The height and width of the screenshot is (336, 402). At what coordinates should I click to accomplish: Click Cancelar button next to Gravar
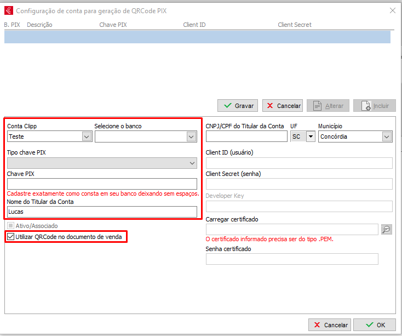coord(283,106)
